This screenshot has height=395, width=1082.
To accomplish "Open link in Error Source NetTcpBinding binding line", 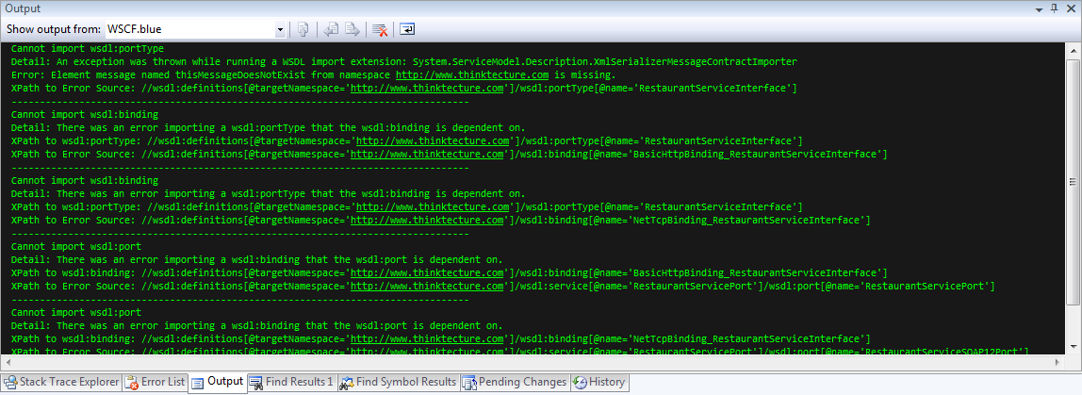I will point(427,221).
